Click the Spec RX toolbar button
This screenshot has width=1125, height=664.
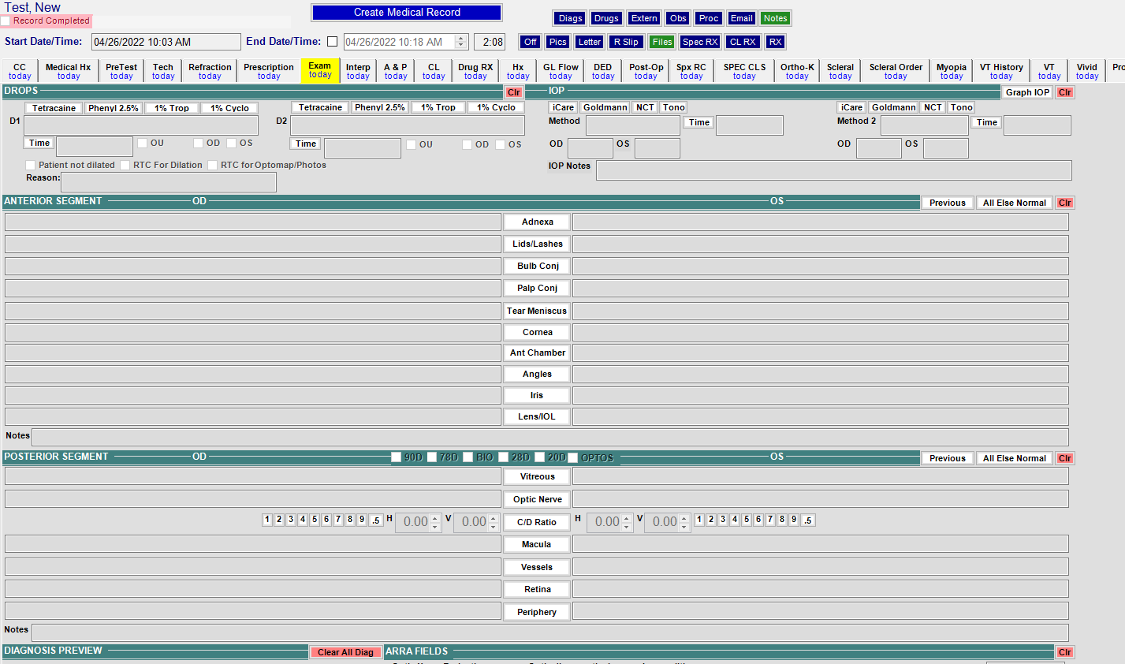click(700, 42)
